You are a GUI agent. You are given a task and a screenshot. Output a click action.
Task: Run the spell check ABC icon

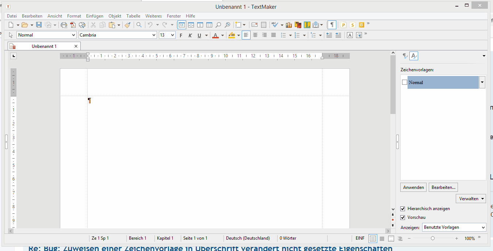pyautogui.click(x=275, y=25)
